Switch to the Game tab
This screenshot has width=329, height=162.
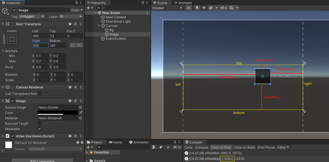(115, 142)
